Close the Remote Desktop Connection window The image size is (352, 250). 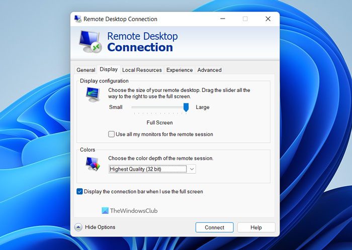[268, 19]
